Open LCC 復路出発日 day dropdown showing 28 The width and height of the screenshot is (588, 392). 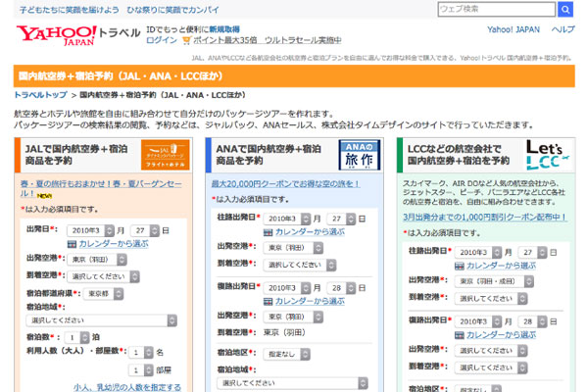[x=532, y=321]
